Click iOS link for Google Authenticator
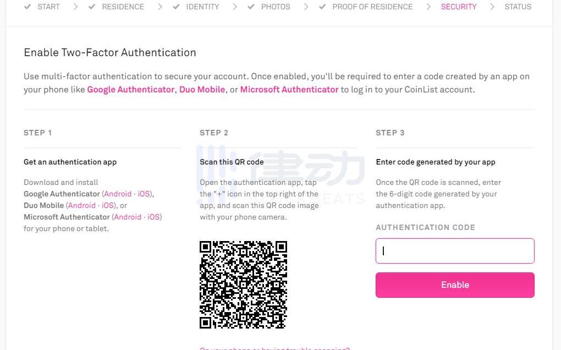 [x=144, y=194]
